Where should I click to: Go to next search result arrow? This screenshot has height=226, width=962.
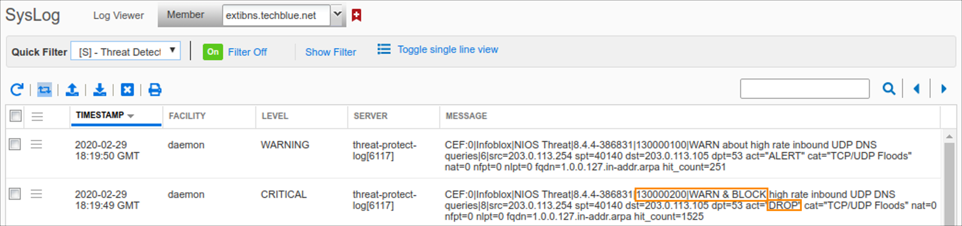[x=944, y=89]
